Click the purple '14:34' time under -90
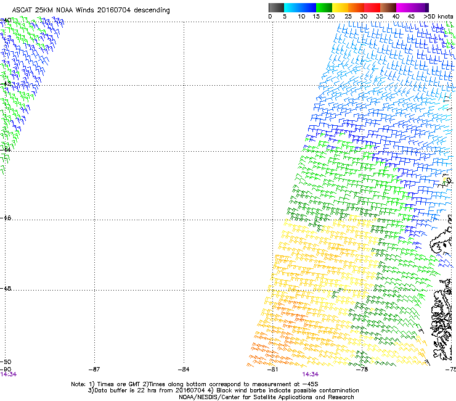 9,374
